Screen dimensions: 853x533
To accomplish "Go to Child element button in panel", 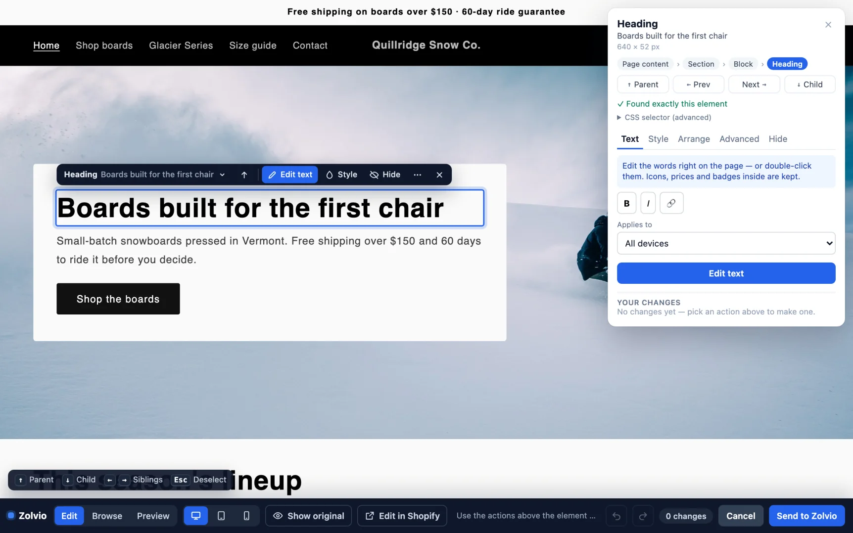I will click(x=809, y=85).
